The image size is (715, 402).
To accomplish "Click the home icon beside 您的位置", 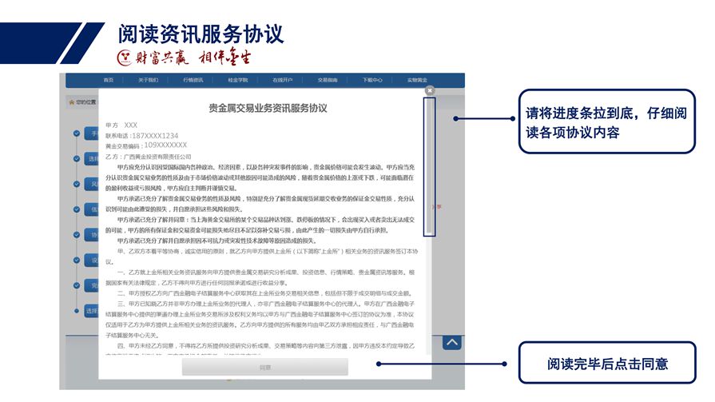I will pos(72,102).
